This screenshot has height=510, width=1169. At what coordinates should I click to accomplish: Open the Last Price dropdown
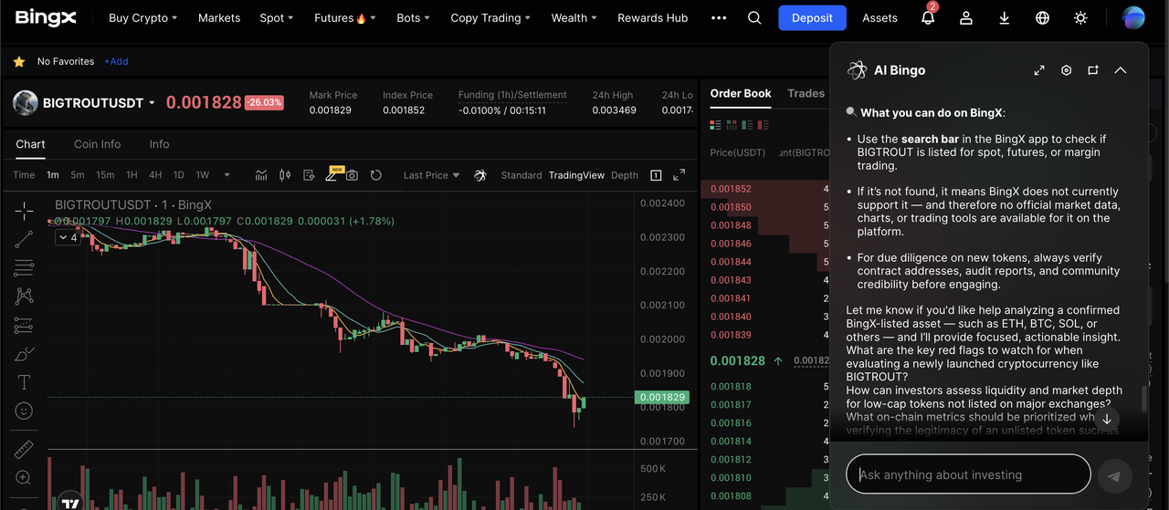(431, 175)
